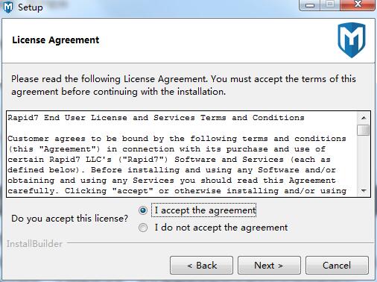Select the do not accept radio circle
Image resolution: width=377 pixels, height=282 pixels.
[x=143, y=228]
